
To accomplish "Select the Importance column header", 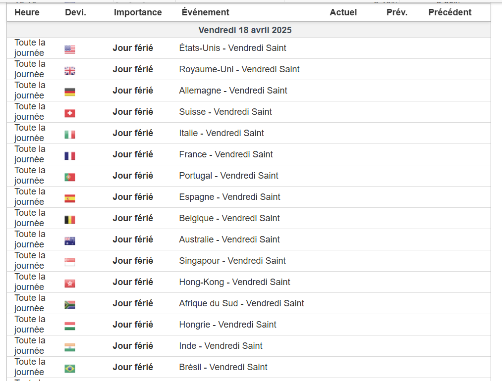I will tap(138, 12).
